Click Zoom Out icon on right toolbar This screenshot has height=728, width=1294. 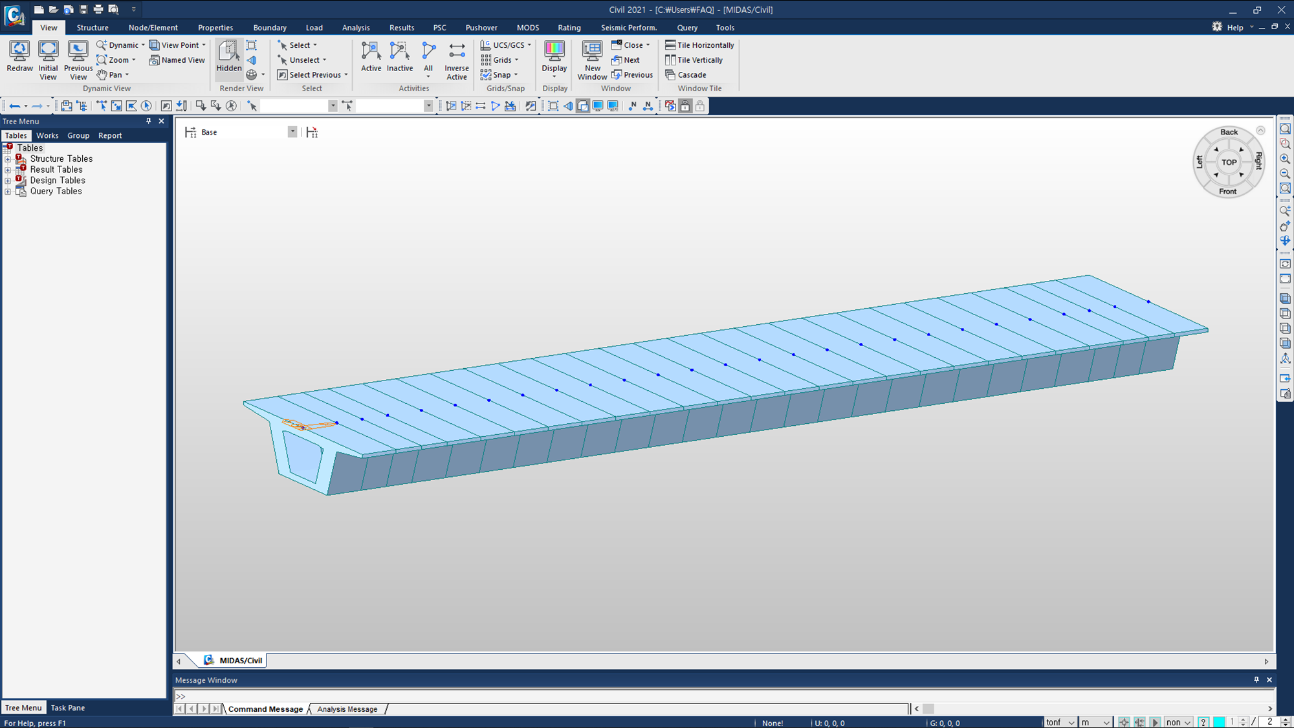tap(1285, 174)
